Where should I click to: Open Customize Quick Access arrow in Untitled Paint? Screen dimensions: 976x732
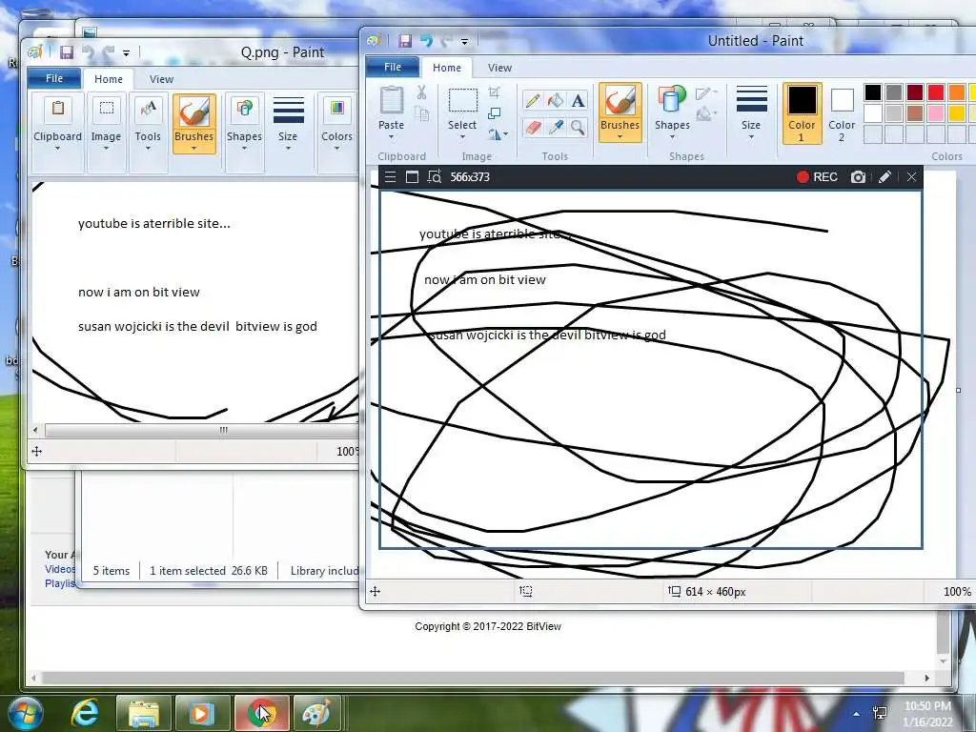(x=464, y=42)
